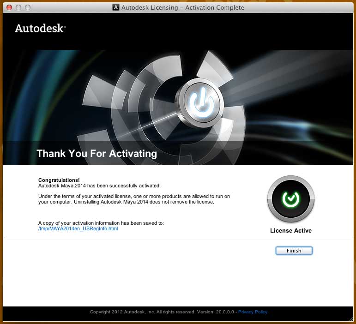Click the green License Active status icon

(x=291, y=199)
